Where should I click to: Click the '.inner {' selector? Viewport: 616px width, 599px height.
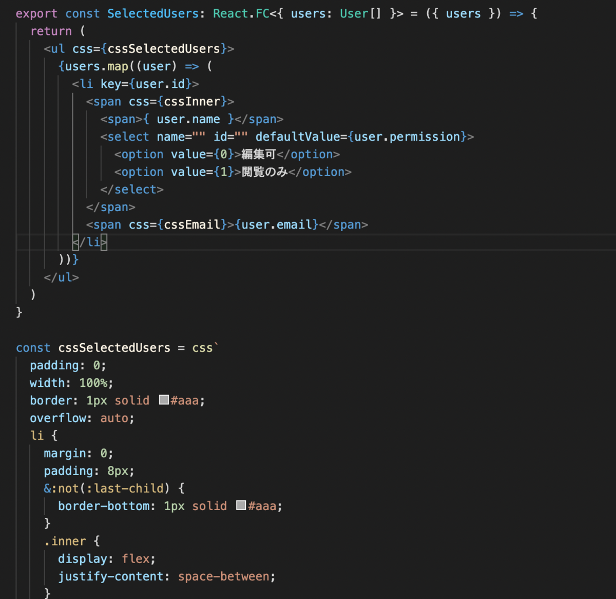(72, 541)
